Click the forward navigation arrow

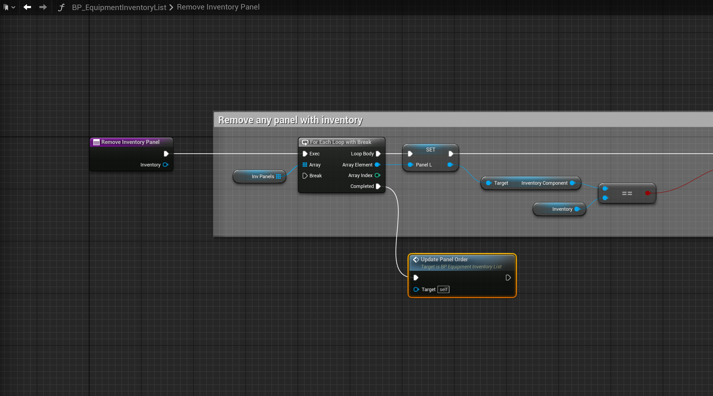click(x=43, y=7)
